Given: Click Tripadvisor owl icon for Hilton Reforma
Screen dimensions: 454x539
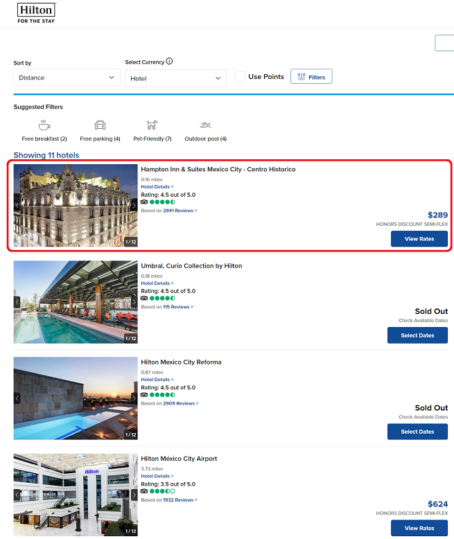Looking at the screenshot, I should (144, 395).
